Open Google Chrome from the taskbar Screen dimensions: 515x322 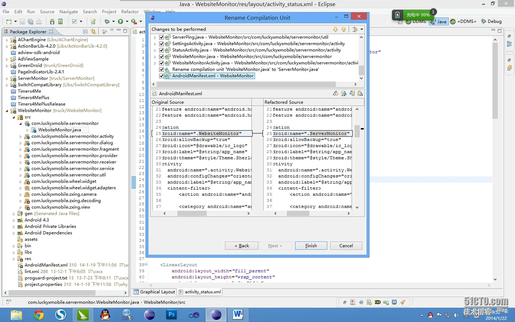(x=38, y=315)
